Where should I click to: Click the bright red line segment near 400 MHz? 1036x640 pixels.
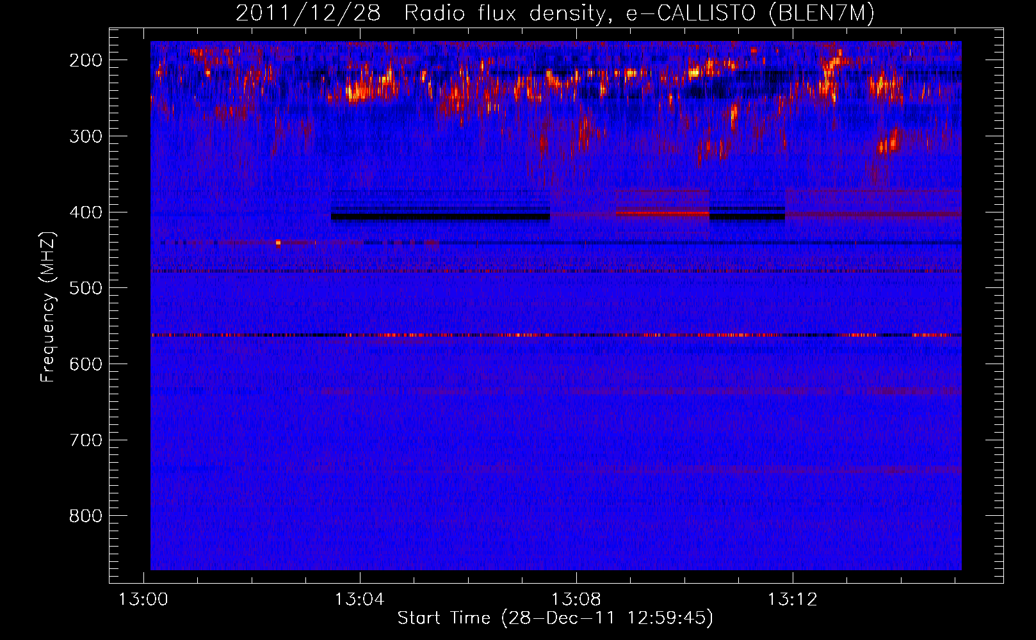662,213
